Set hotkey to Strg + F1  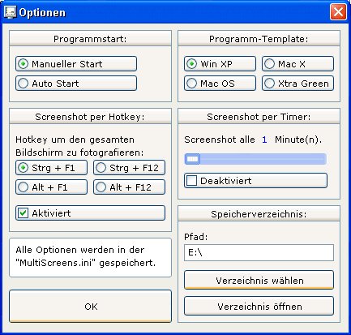pos(51,168)
